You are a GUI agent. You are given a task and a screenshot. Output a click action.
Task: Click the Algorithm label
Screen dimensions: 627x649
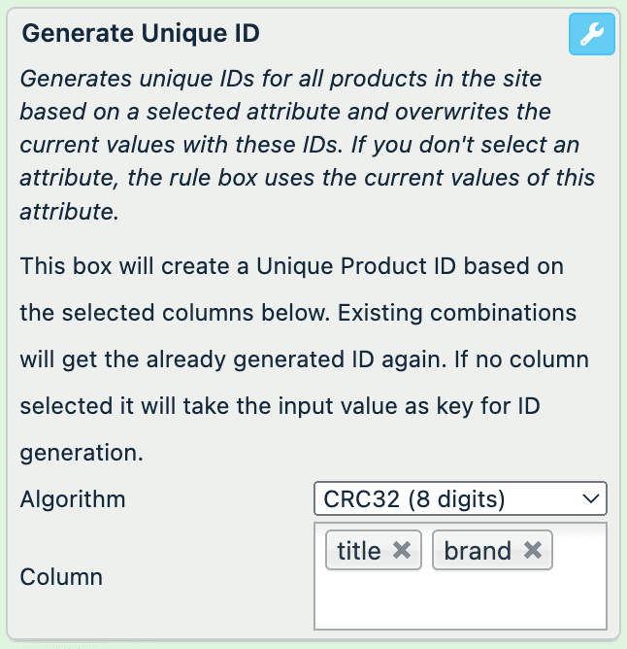(x=73, y=499)
